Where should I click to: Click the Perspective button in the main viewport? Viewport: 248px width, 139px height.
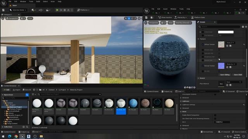click(x=12, y=19)
